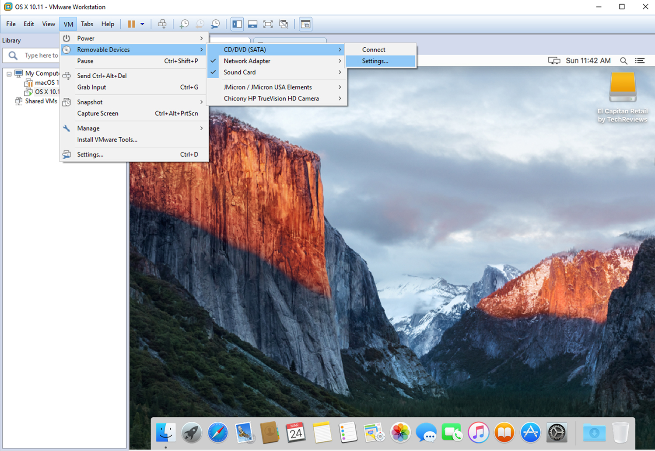Collapse the My Computer tree node
Screen dimensions: 655x451
[x=9, y=74]
